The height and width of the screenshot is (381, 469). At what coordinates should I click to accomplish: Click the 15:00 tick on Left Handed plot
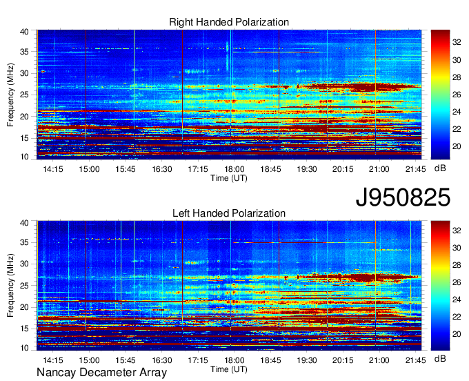pyautogui.click(x=89, y=360)
